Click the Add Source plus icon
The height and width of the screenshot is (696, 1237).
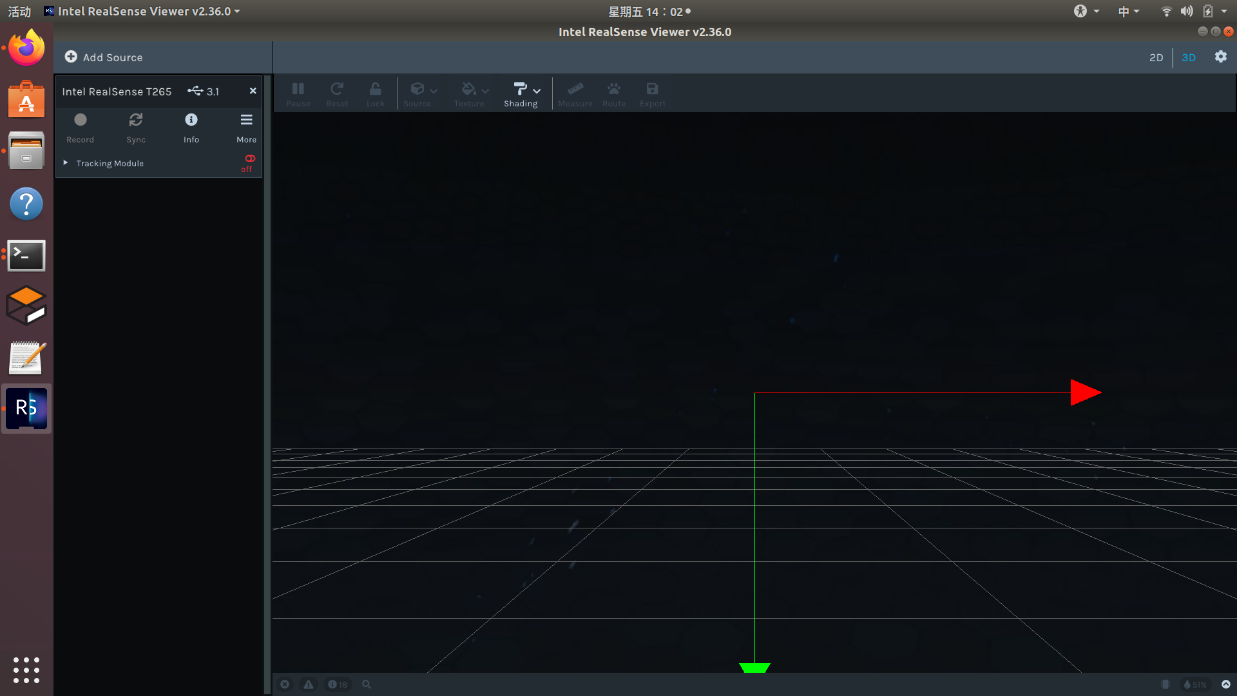pyautogui.click(x=71, y=57)
